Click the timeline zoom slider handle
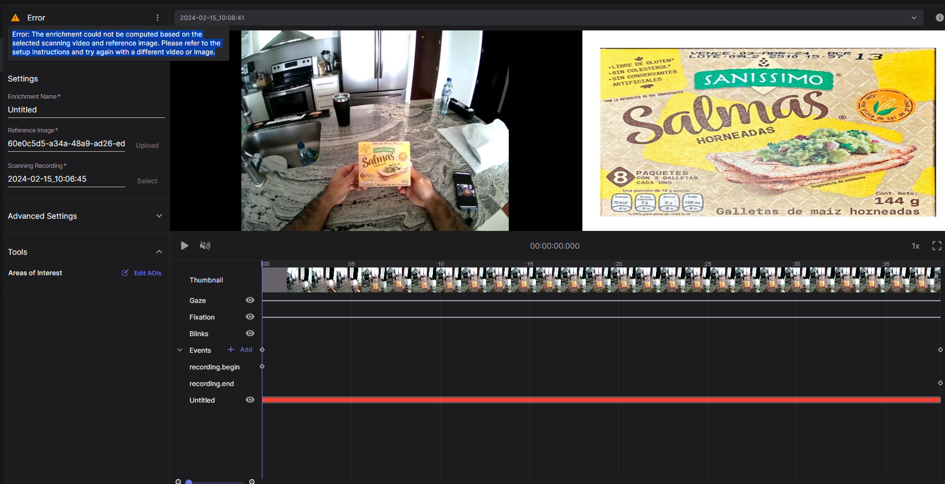The width and height of the screenshot is (945, 484). [189, 482]
